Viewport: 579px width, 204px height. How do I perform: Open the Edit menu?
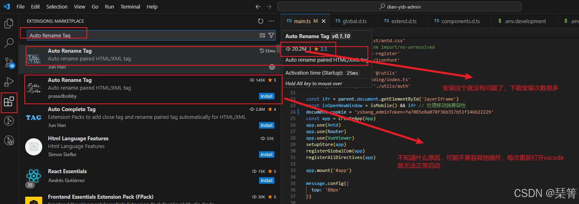35,7
